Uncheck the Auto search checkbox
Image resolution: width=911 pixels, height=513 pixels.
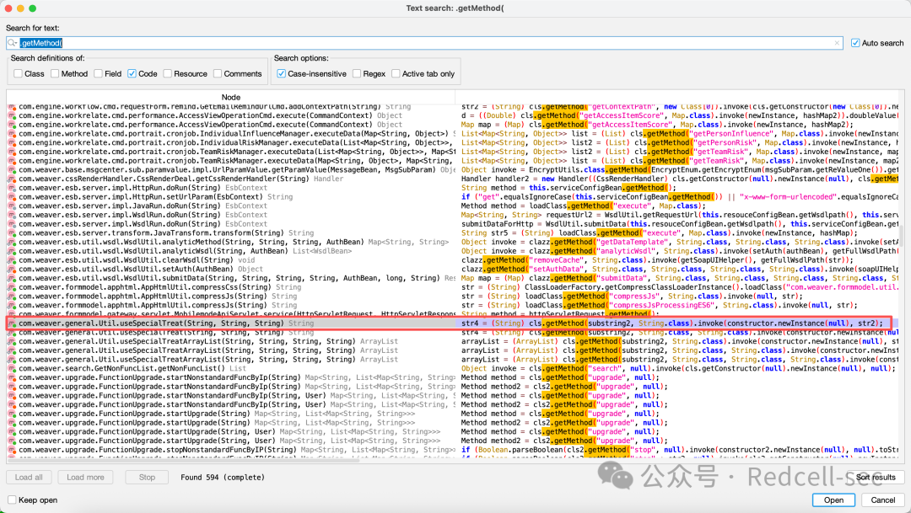pyautogui.click(x=855, y=43)
